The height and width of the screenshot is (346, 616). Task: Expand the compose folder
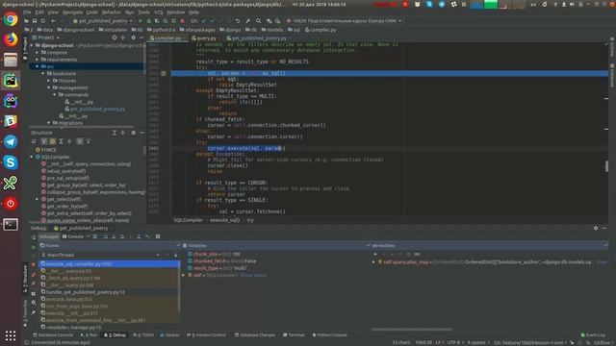pos(38,53)
